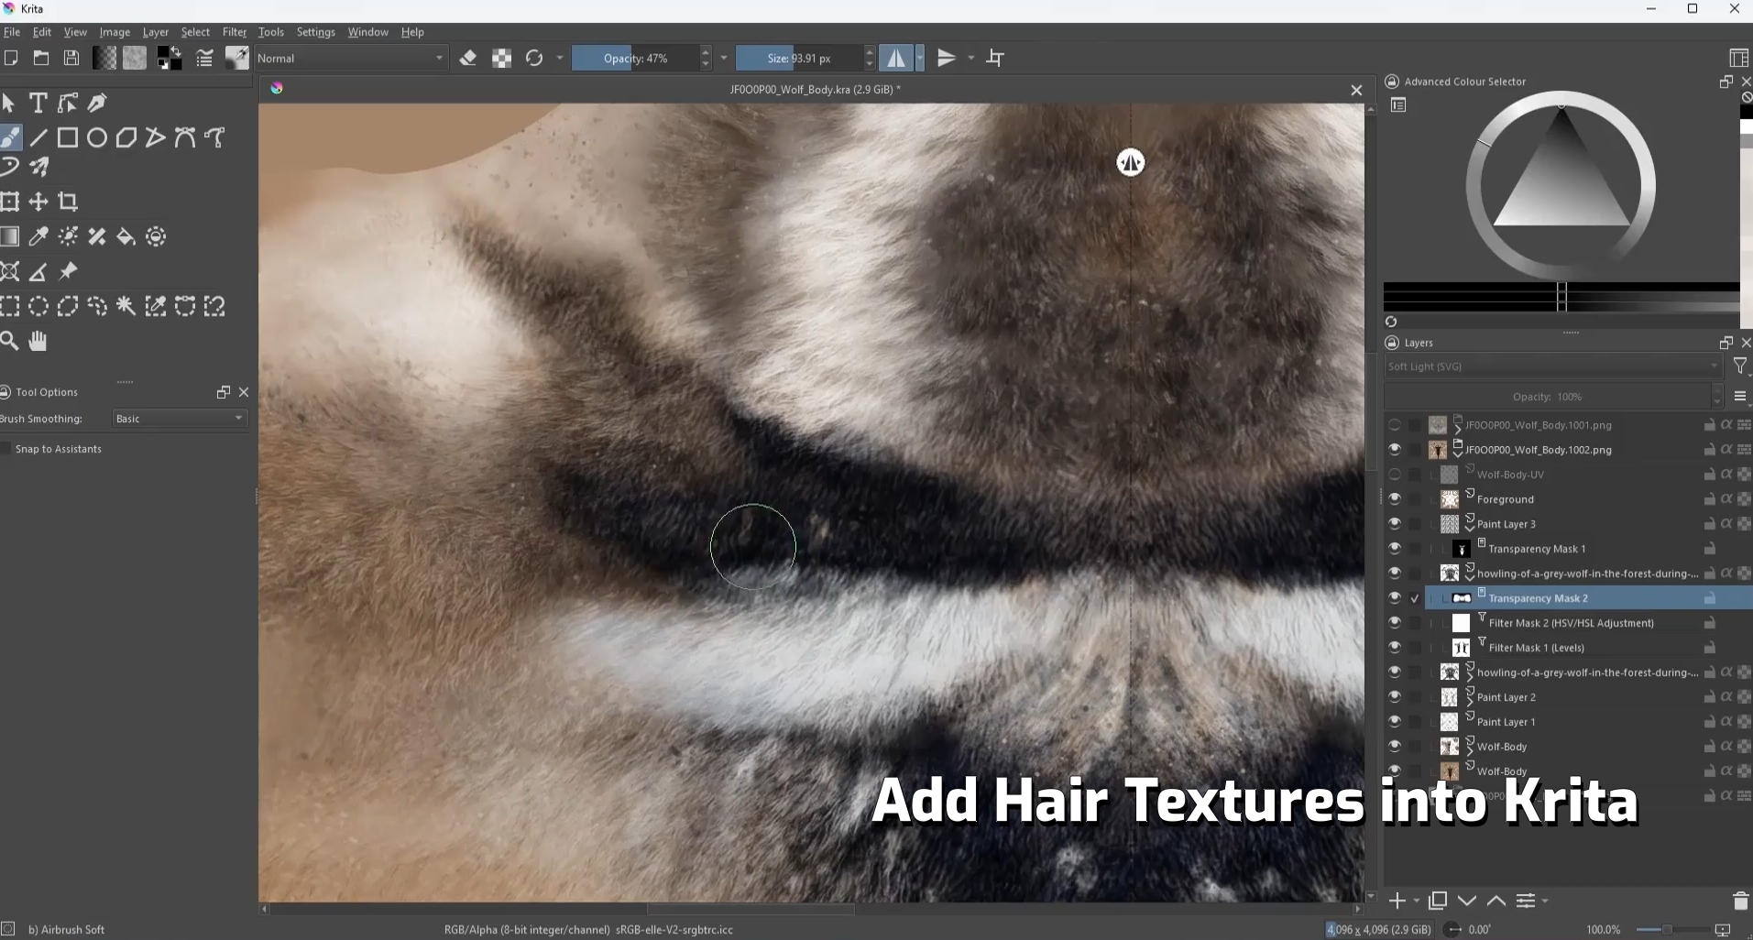The width and height of the screenshot is (1753, 940).
Task: Hide the Foreground layer
Action: click(1395, 499)
